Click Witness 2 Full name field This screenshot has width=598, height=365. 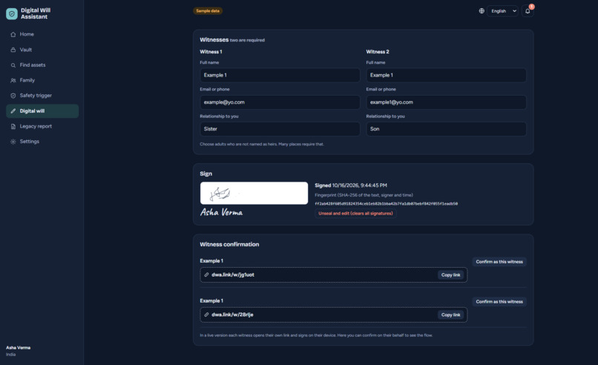tap(446, 75)
